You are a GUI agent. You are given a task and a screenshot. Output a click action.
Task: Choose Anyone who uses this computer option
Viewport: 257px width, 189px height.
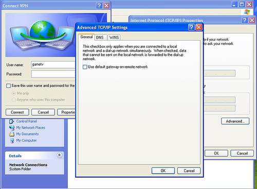pyautogui.click(x=14, y=100)
